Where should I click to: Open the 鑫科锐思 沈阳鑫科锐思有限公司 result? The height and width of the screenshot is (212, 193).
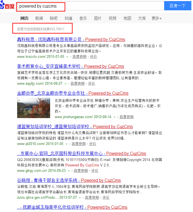tap(71, 39)
